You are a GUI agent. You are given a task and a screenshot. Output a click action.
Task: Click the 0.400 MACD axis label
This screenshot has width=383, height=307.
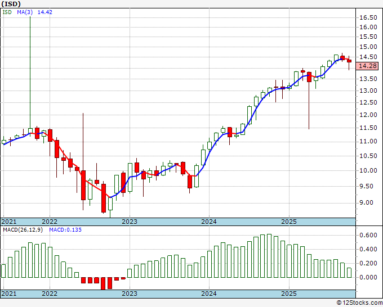click(368, 249)
